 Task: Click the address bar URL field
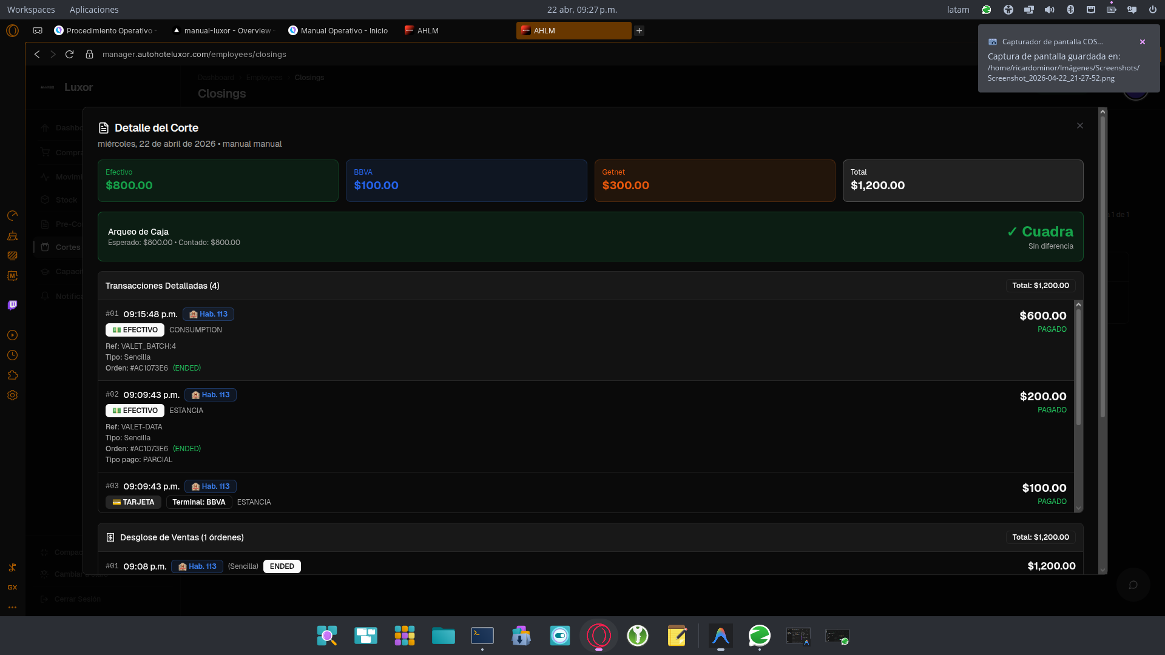(x=194, y=54)
